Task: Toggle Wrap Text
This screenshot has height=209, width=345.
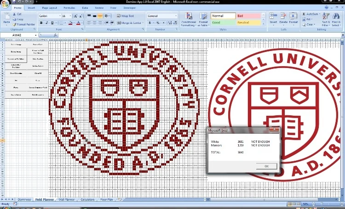Action: point(125,16)
